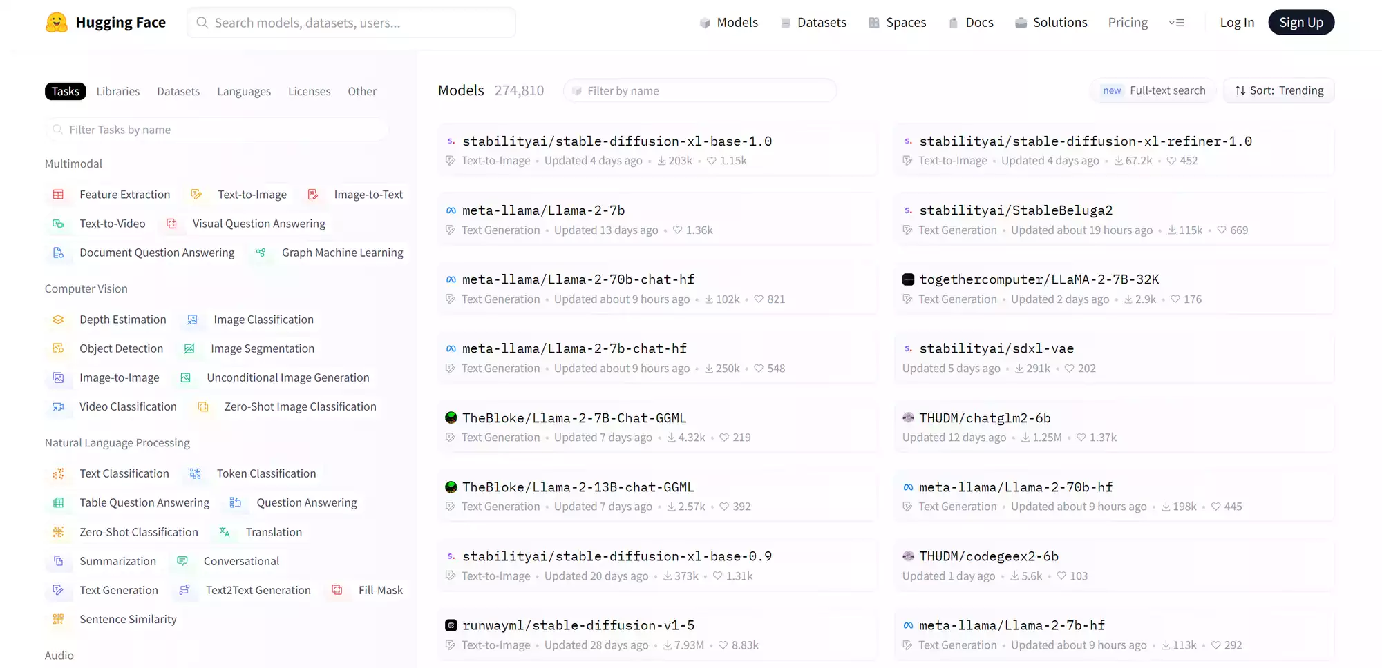Viewport: 1382px width, 668px height.
Task: Open Docs in top navigation
Action: (x=971, y=22)
